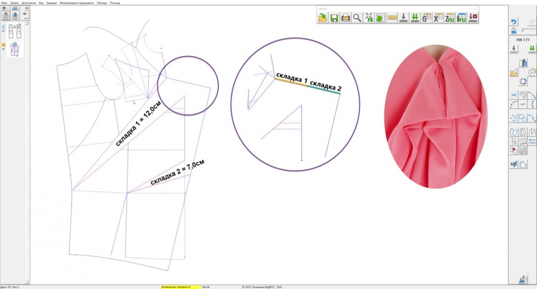Click the open folder icon in floating toolbar
Viewport: 537px width, 289px height.
pyautogui.click(x=322, y=18)
